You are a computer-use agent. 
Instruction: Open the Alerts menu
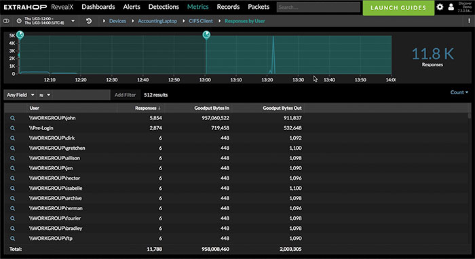132,7
